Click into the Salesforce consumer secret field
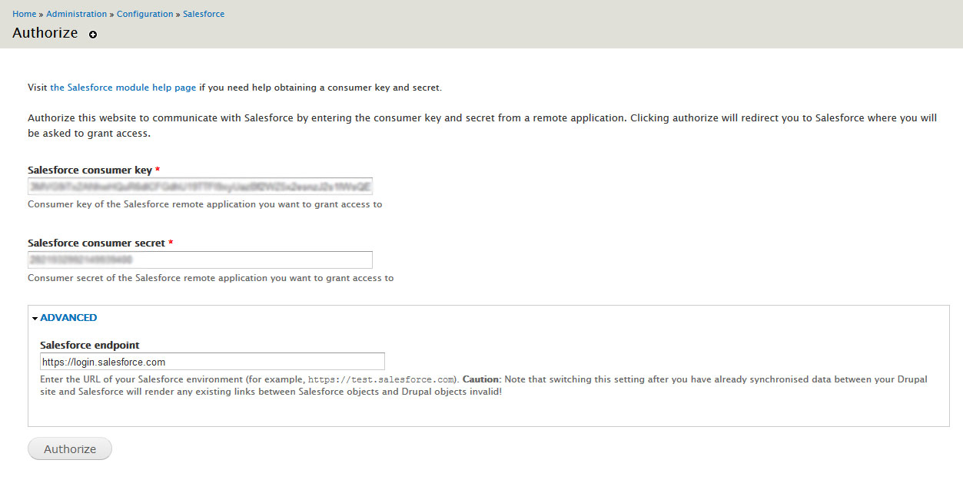Viewport: 963px width, 503px height. pos(200,260)
